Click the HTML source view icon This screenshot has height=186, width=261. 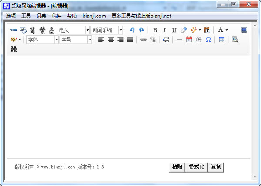pos(13,30)
